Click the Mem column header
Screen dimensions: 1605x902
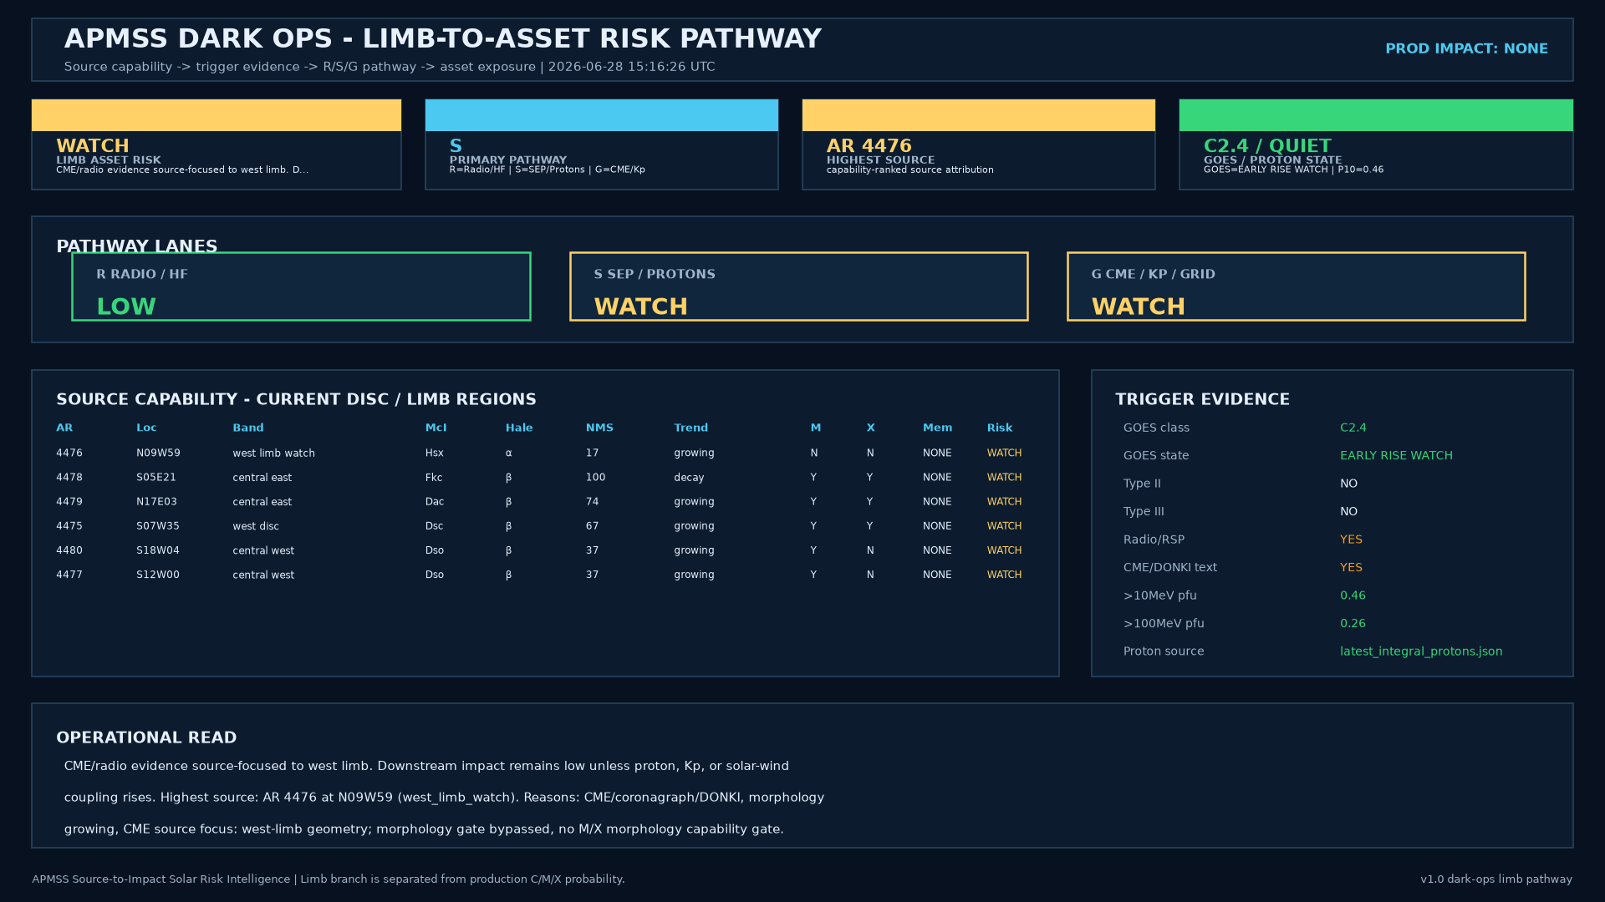click(x=937, y=428)
